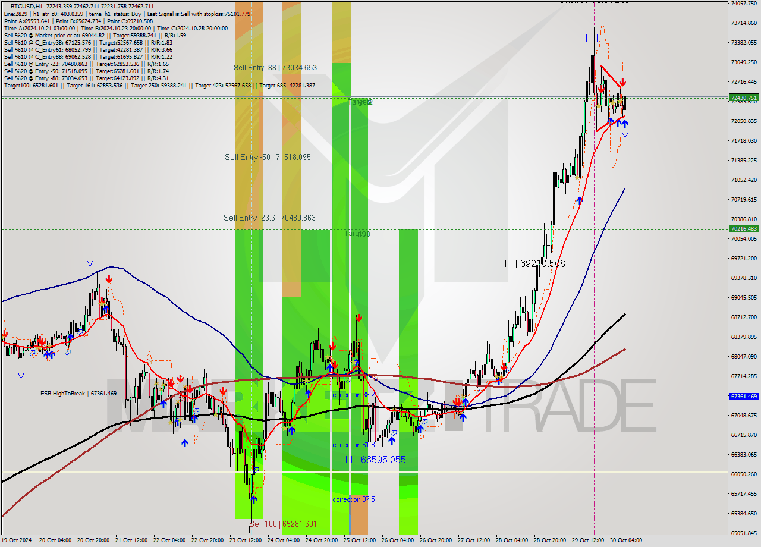Image resolution: width=761 pixels, height=547 pixels.
Task: Click the green 72430.751 price tag
Action: [x=744, y=98]
